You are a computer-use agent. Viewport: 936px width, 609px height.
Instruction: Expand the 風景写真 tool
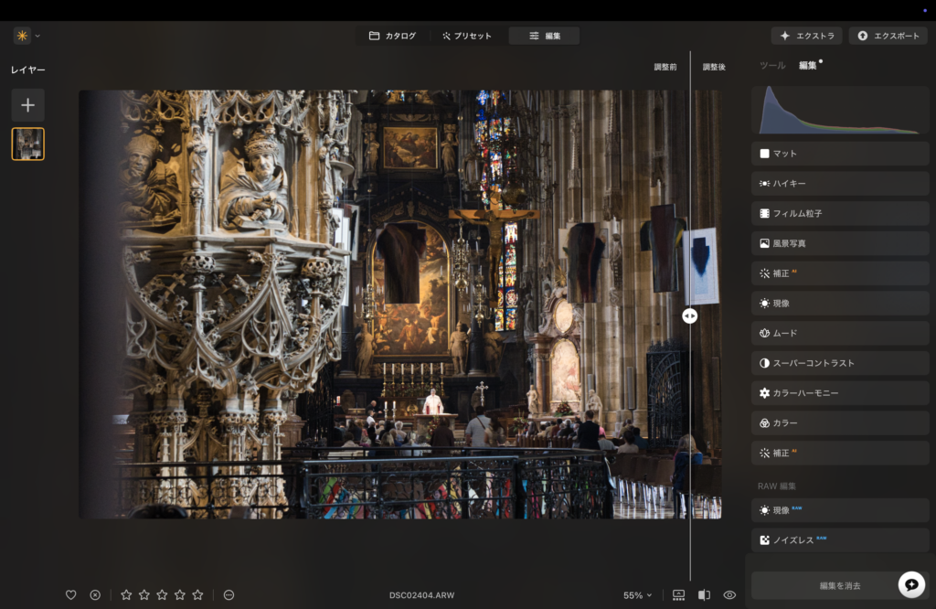click(840, 243)
